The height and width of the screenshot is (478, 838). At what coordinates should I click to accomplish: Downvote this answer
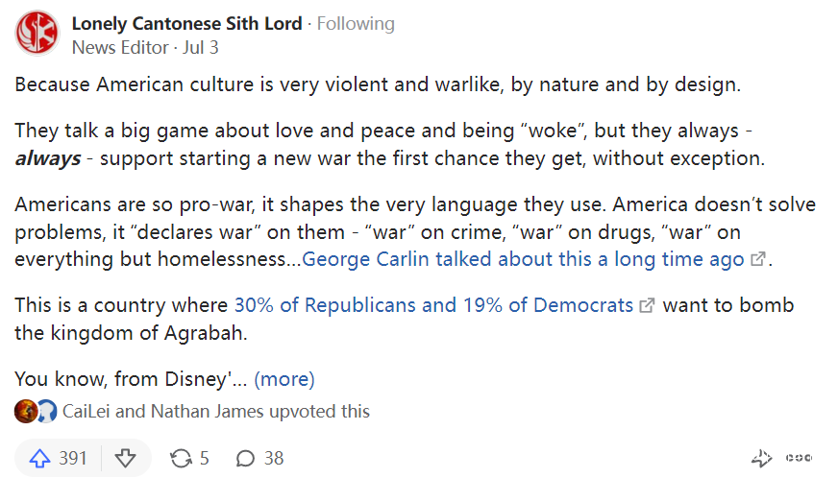click(x=126, y=458)
